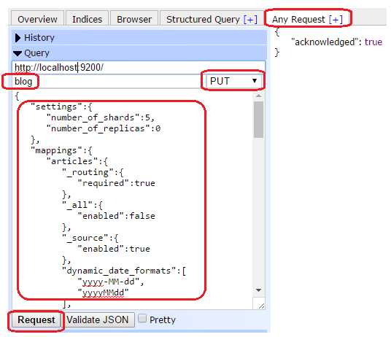Image resolution: width=391 pixels, height=337 pixels.
Task: Click the "_routing":{ line
Action: (93, 172)
